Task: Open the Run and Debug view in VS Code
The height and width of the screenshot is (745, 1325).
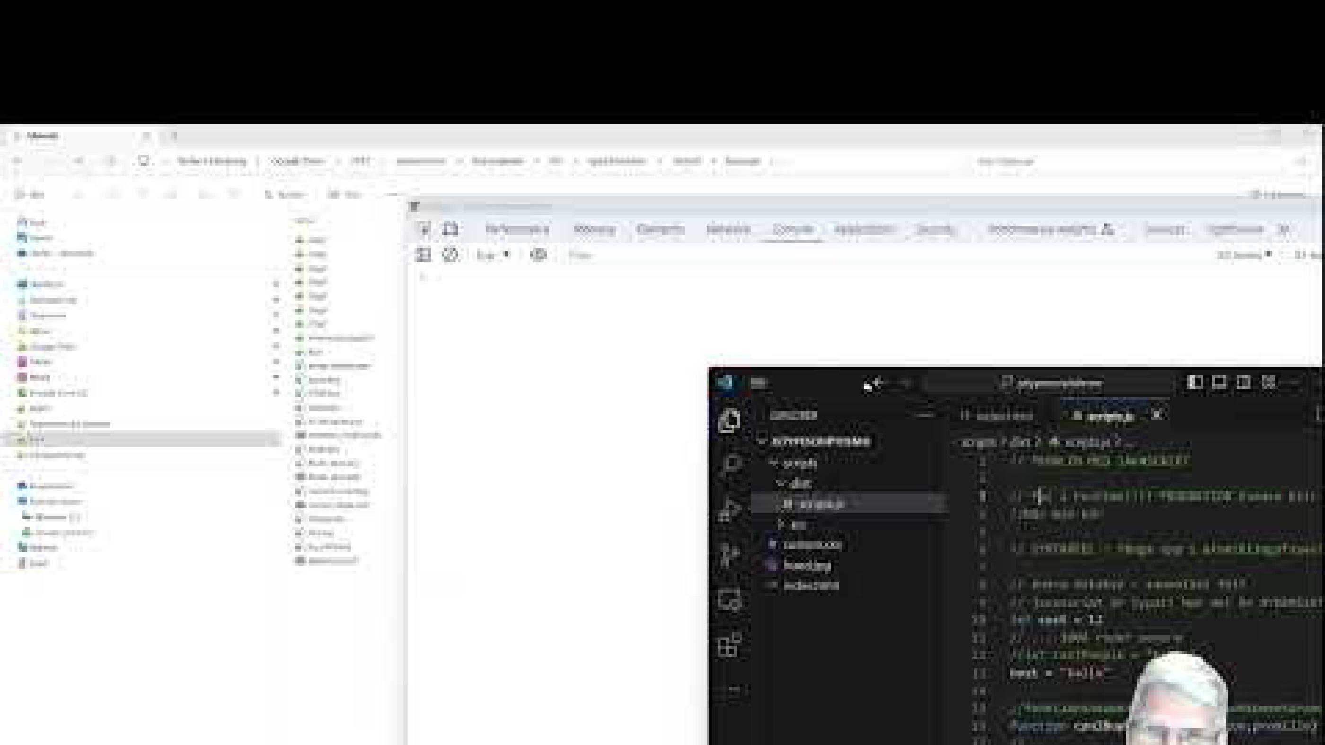Action: pos(729,552)
